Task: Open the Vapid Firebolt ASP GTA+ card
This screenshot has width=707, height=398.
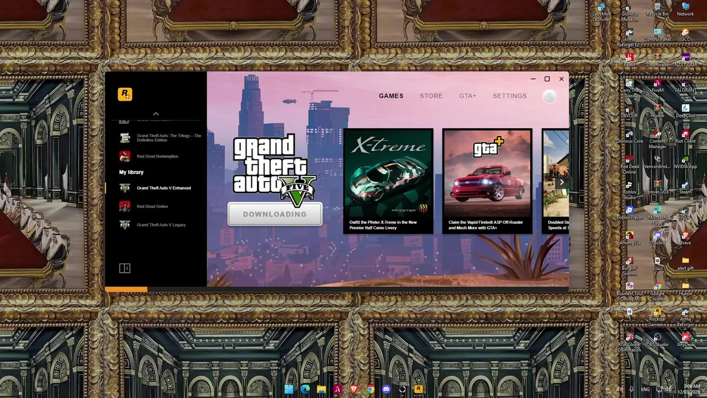Action: tap(487, 181)
